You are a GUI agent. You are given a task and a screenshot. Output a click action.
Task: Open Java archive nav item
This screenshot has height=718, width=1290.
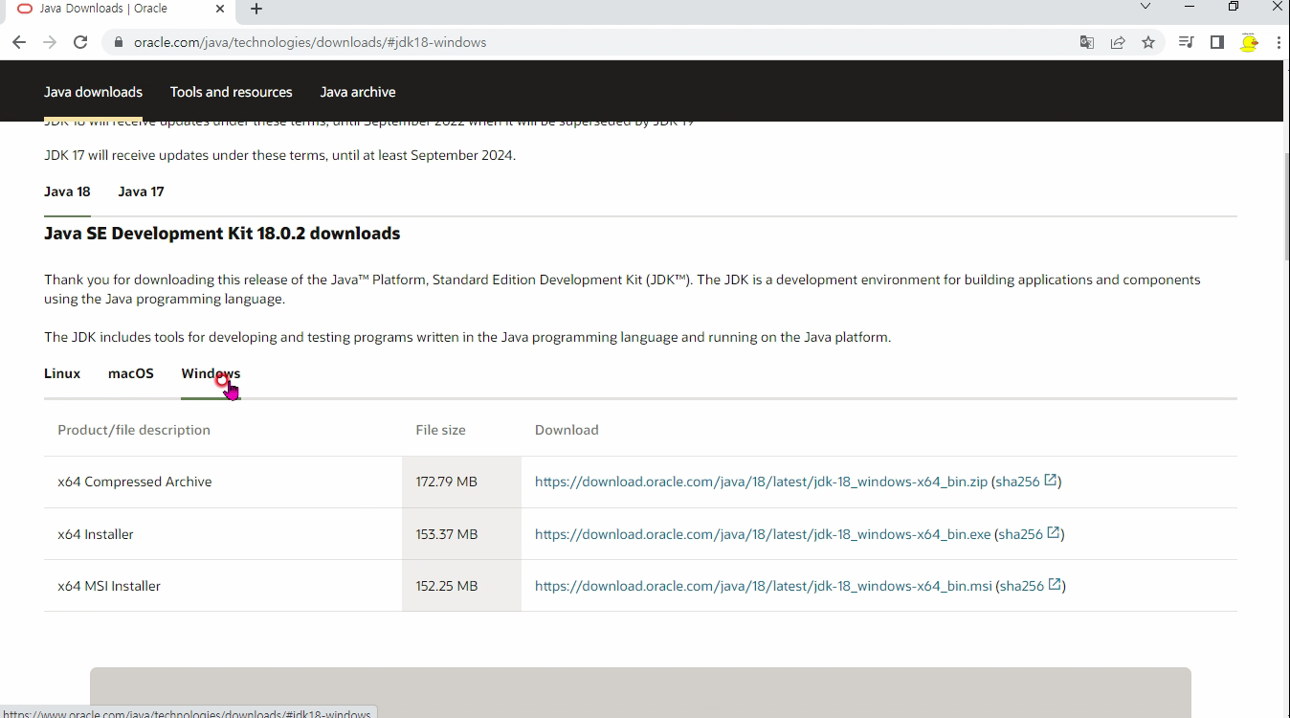point(358,92)
